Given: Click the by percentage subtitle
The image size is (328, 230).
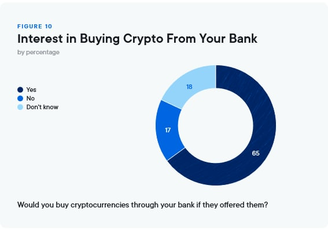Looking at the screenshot, I should (x=38, y=52).
